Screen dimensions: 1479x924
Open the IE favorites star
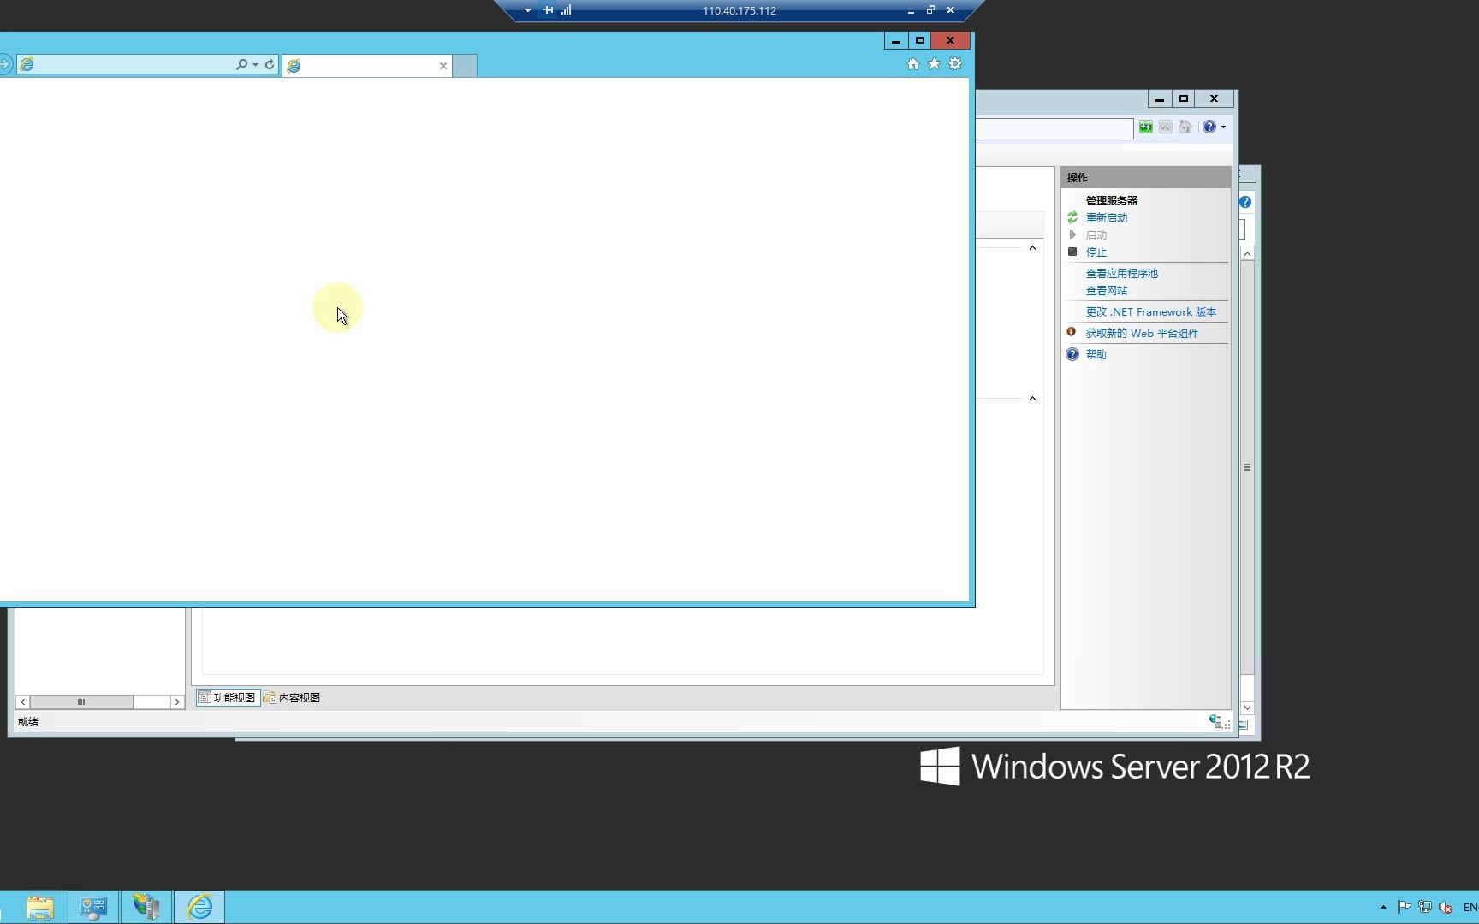934,64
